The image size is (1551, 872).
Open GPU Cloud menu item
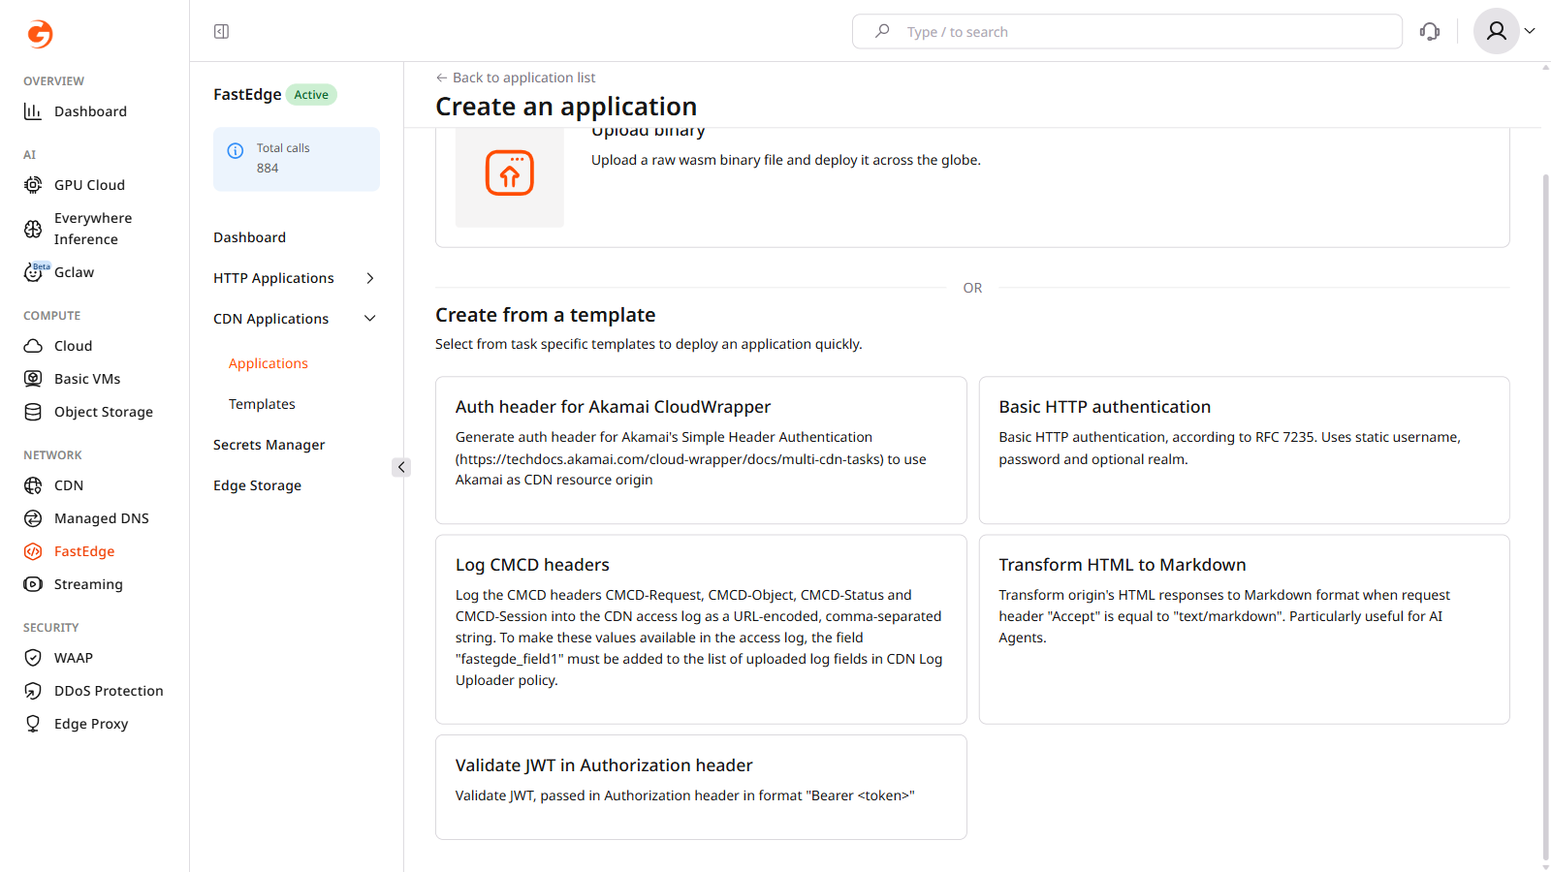(x=89, y=185)
